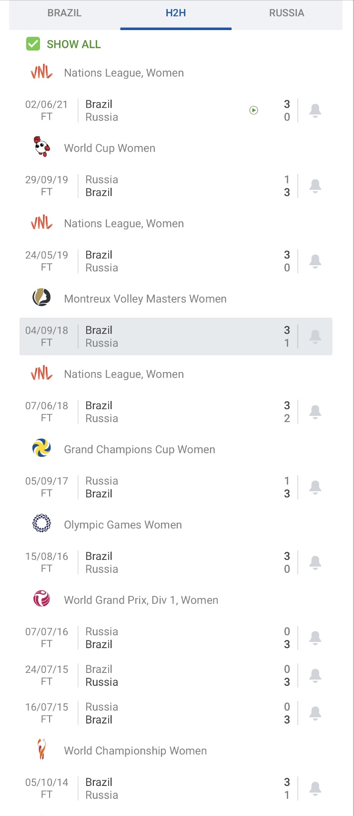Screen dimensions: 354x816
Task: Select the H2H tab
Action: point(176,13)
